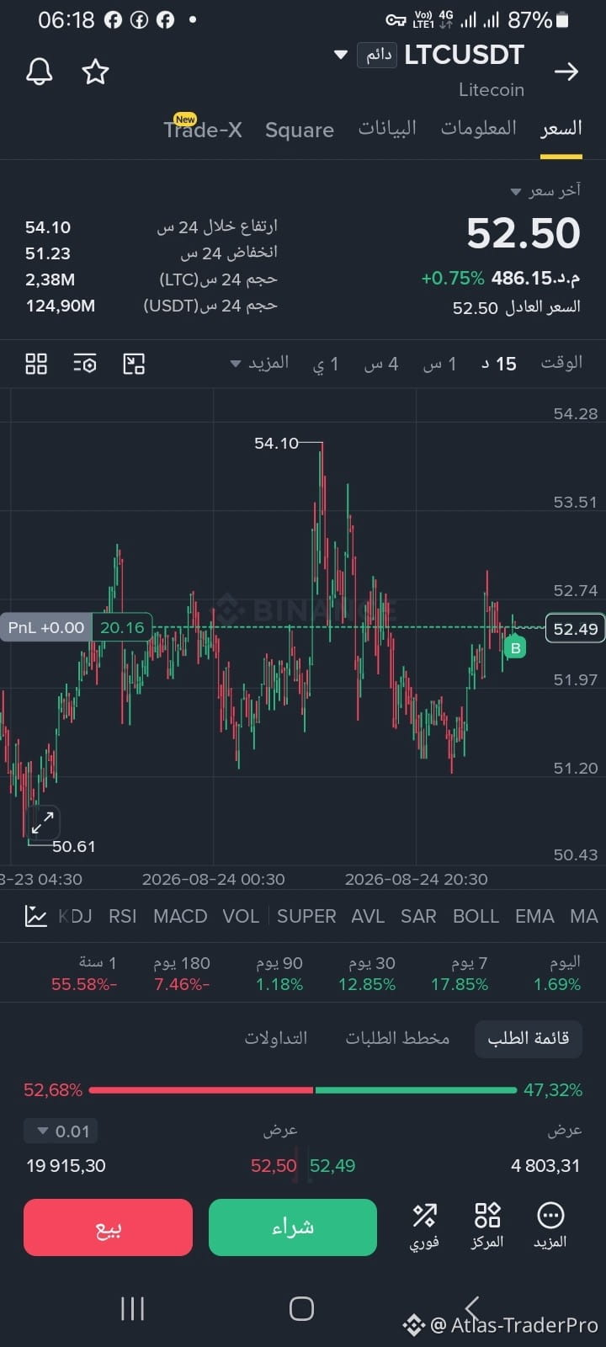This screenshot has height=1347, width=606.
Task: Select the التداولات trades tab
Action: coord(276,1038)
